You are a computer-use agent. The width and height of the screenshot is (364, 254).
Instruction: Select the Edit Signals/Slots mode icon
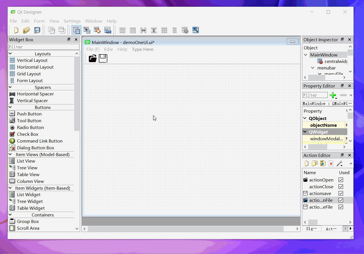pyautogui.click(x=87, y=30)
